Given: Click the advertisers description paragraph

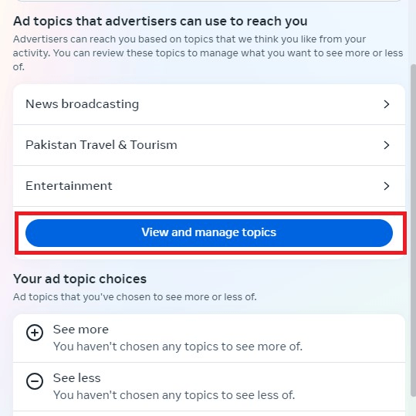Looking at the screenshot, I should click(x=208, y=52).
